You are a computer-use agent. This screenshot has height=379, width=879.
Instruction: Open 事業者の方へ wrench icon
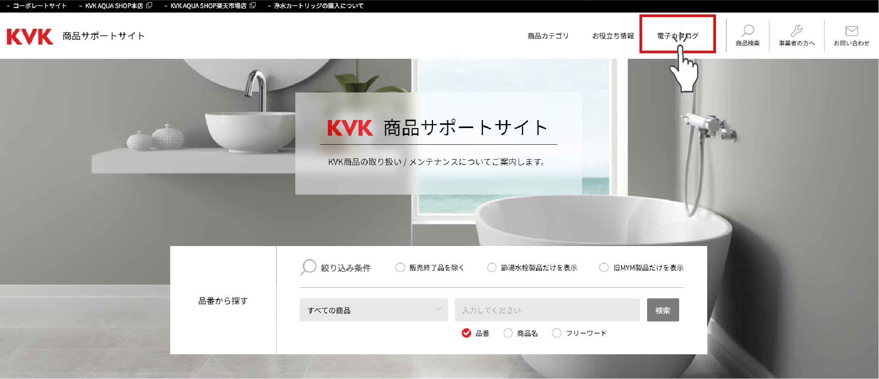[x=797, y=31]
